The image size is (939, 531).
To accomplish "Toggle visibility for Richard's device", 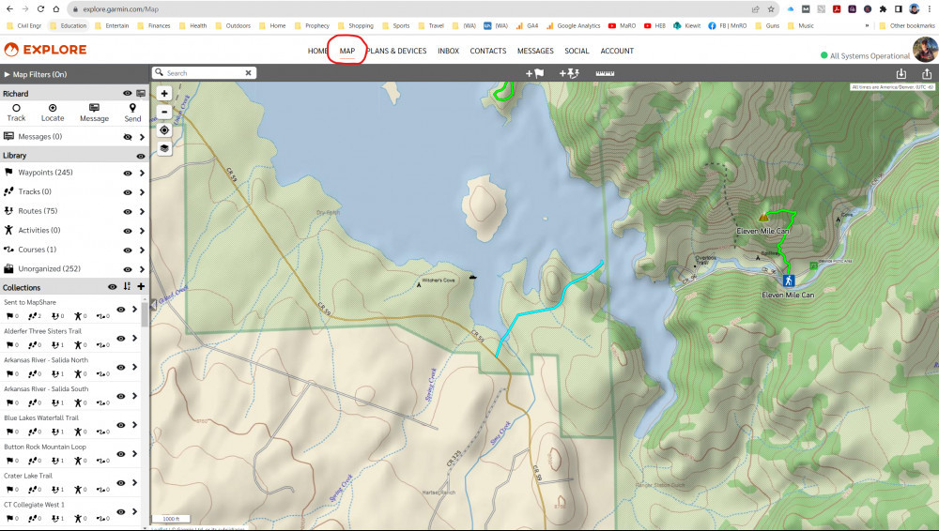I will click(127, 94).
